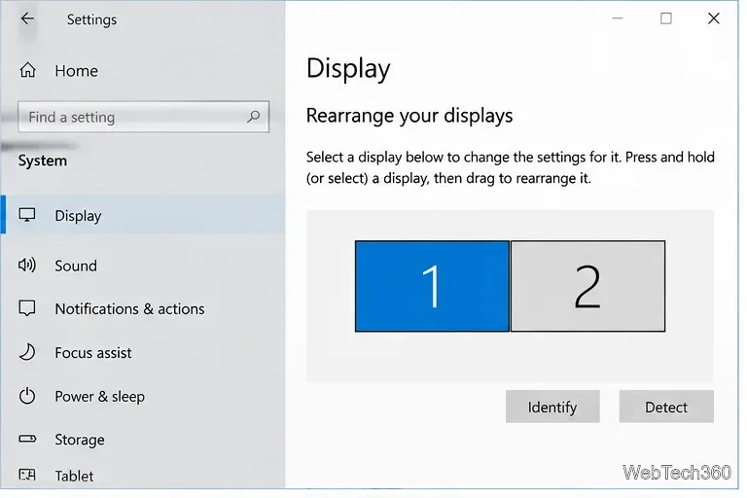Image resolution: width=747 pixels, height=498 pixels.
Task: Open the Display settings section label
Action: point(78,216)
